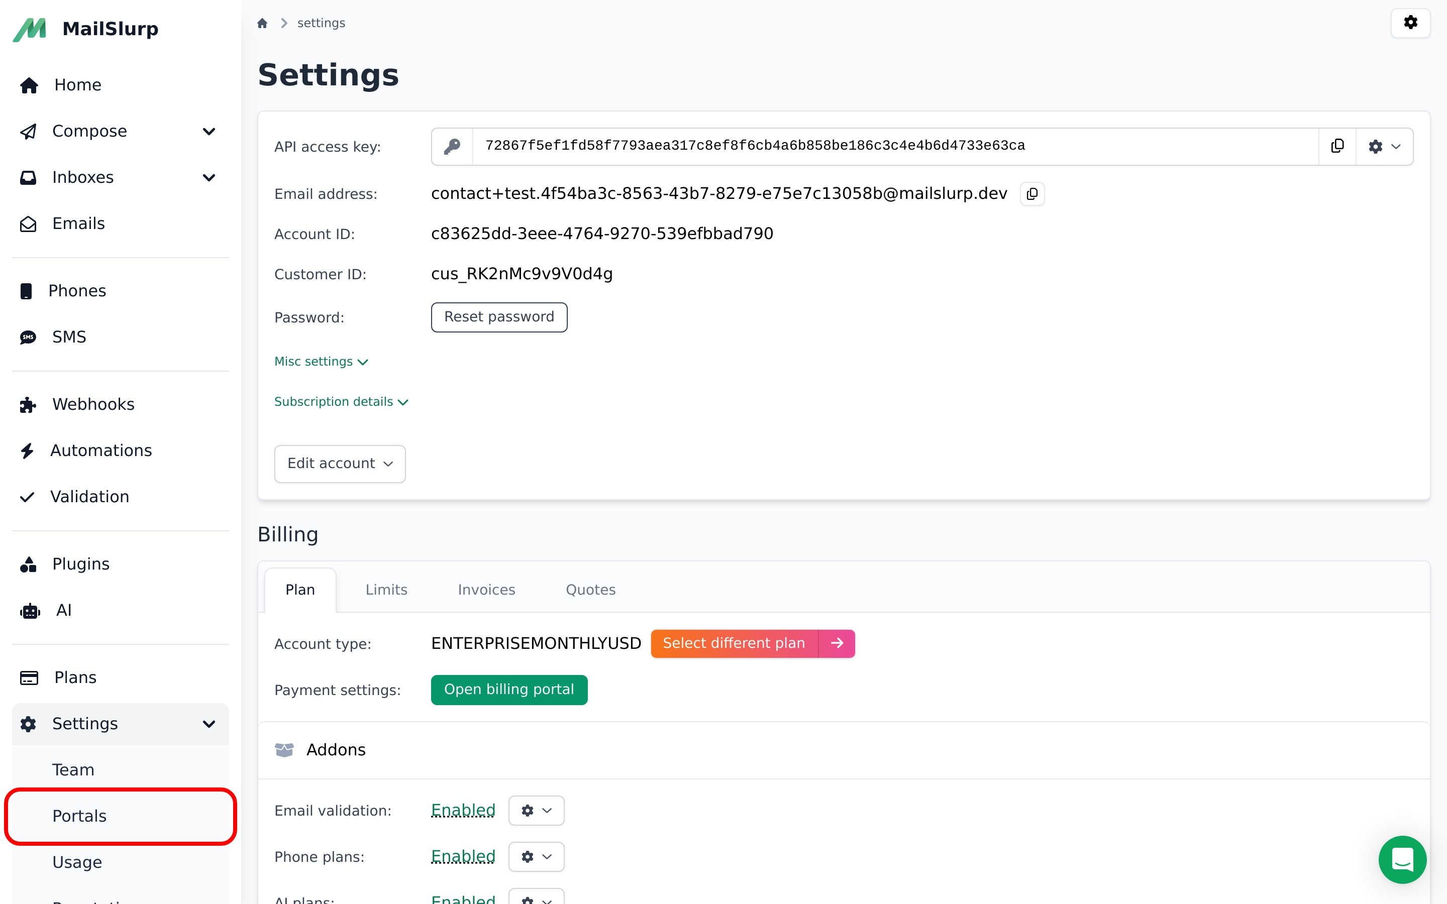Screen dimensions: 1447x904
Task: Click the SMS bubble icon
Action: (x=28, y=337)
